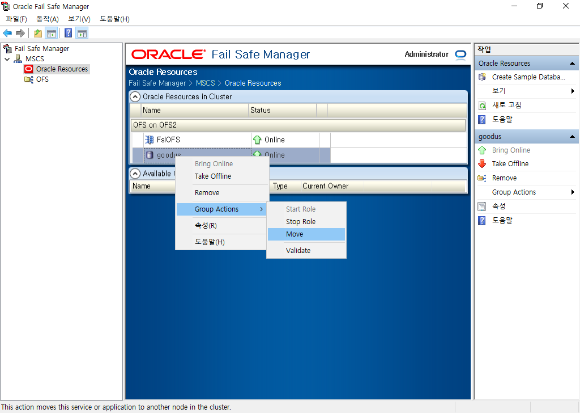Viewport: 580px width, 413px height.
Task: Open the 보기(V) menu
Action: click(79, 19)
